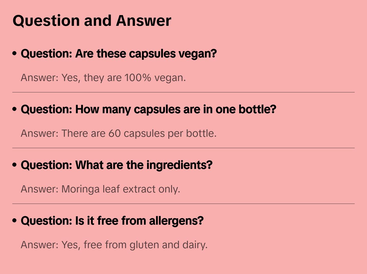Click the divider line below the Moringa answer
Viewport: 367px width, 274px height.
(183, 204)
